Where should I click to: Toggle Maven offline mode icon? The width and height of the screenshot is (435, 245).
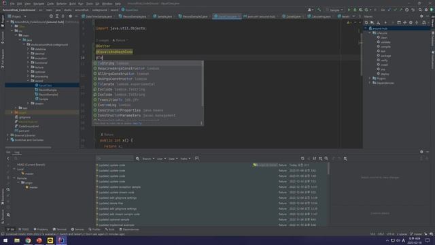(405, 22)
